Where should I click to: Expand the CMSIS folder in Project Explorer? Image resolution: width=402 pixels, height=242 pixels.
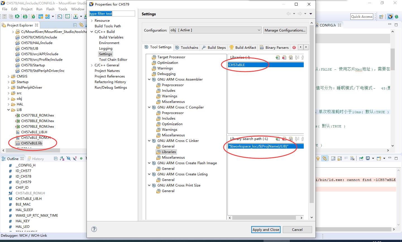coord(9,76)
